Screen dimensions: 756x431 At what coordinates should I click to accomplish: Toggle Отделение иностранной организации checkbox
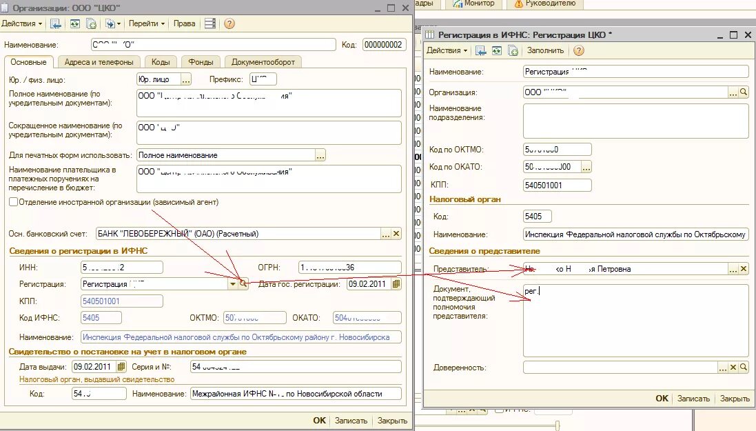click(14, 202)
